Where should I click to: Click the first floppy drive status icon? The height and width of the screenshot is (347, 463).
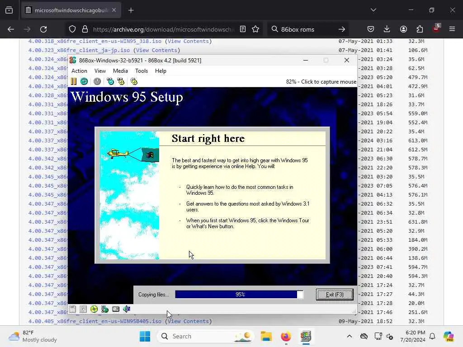pos(73,309)
